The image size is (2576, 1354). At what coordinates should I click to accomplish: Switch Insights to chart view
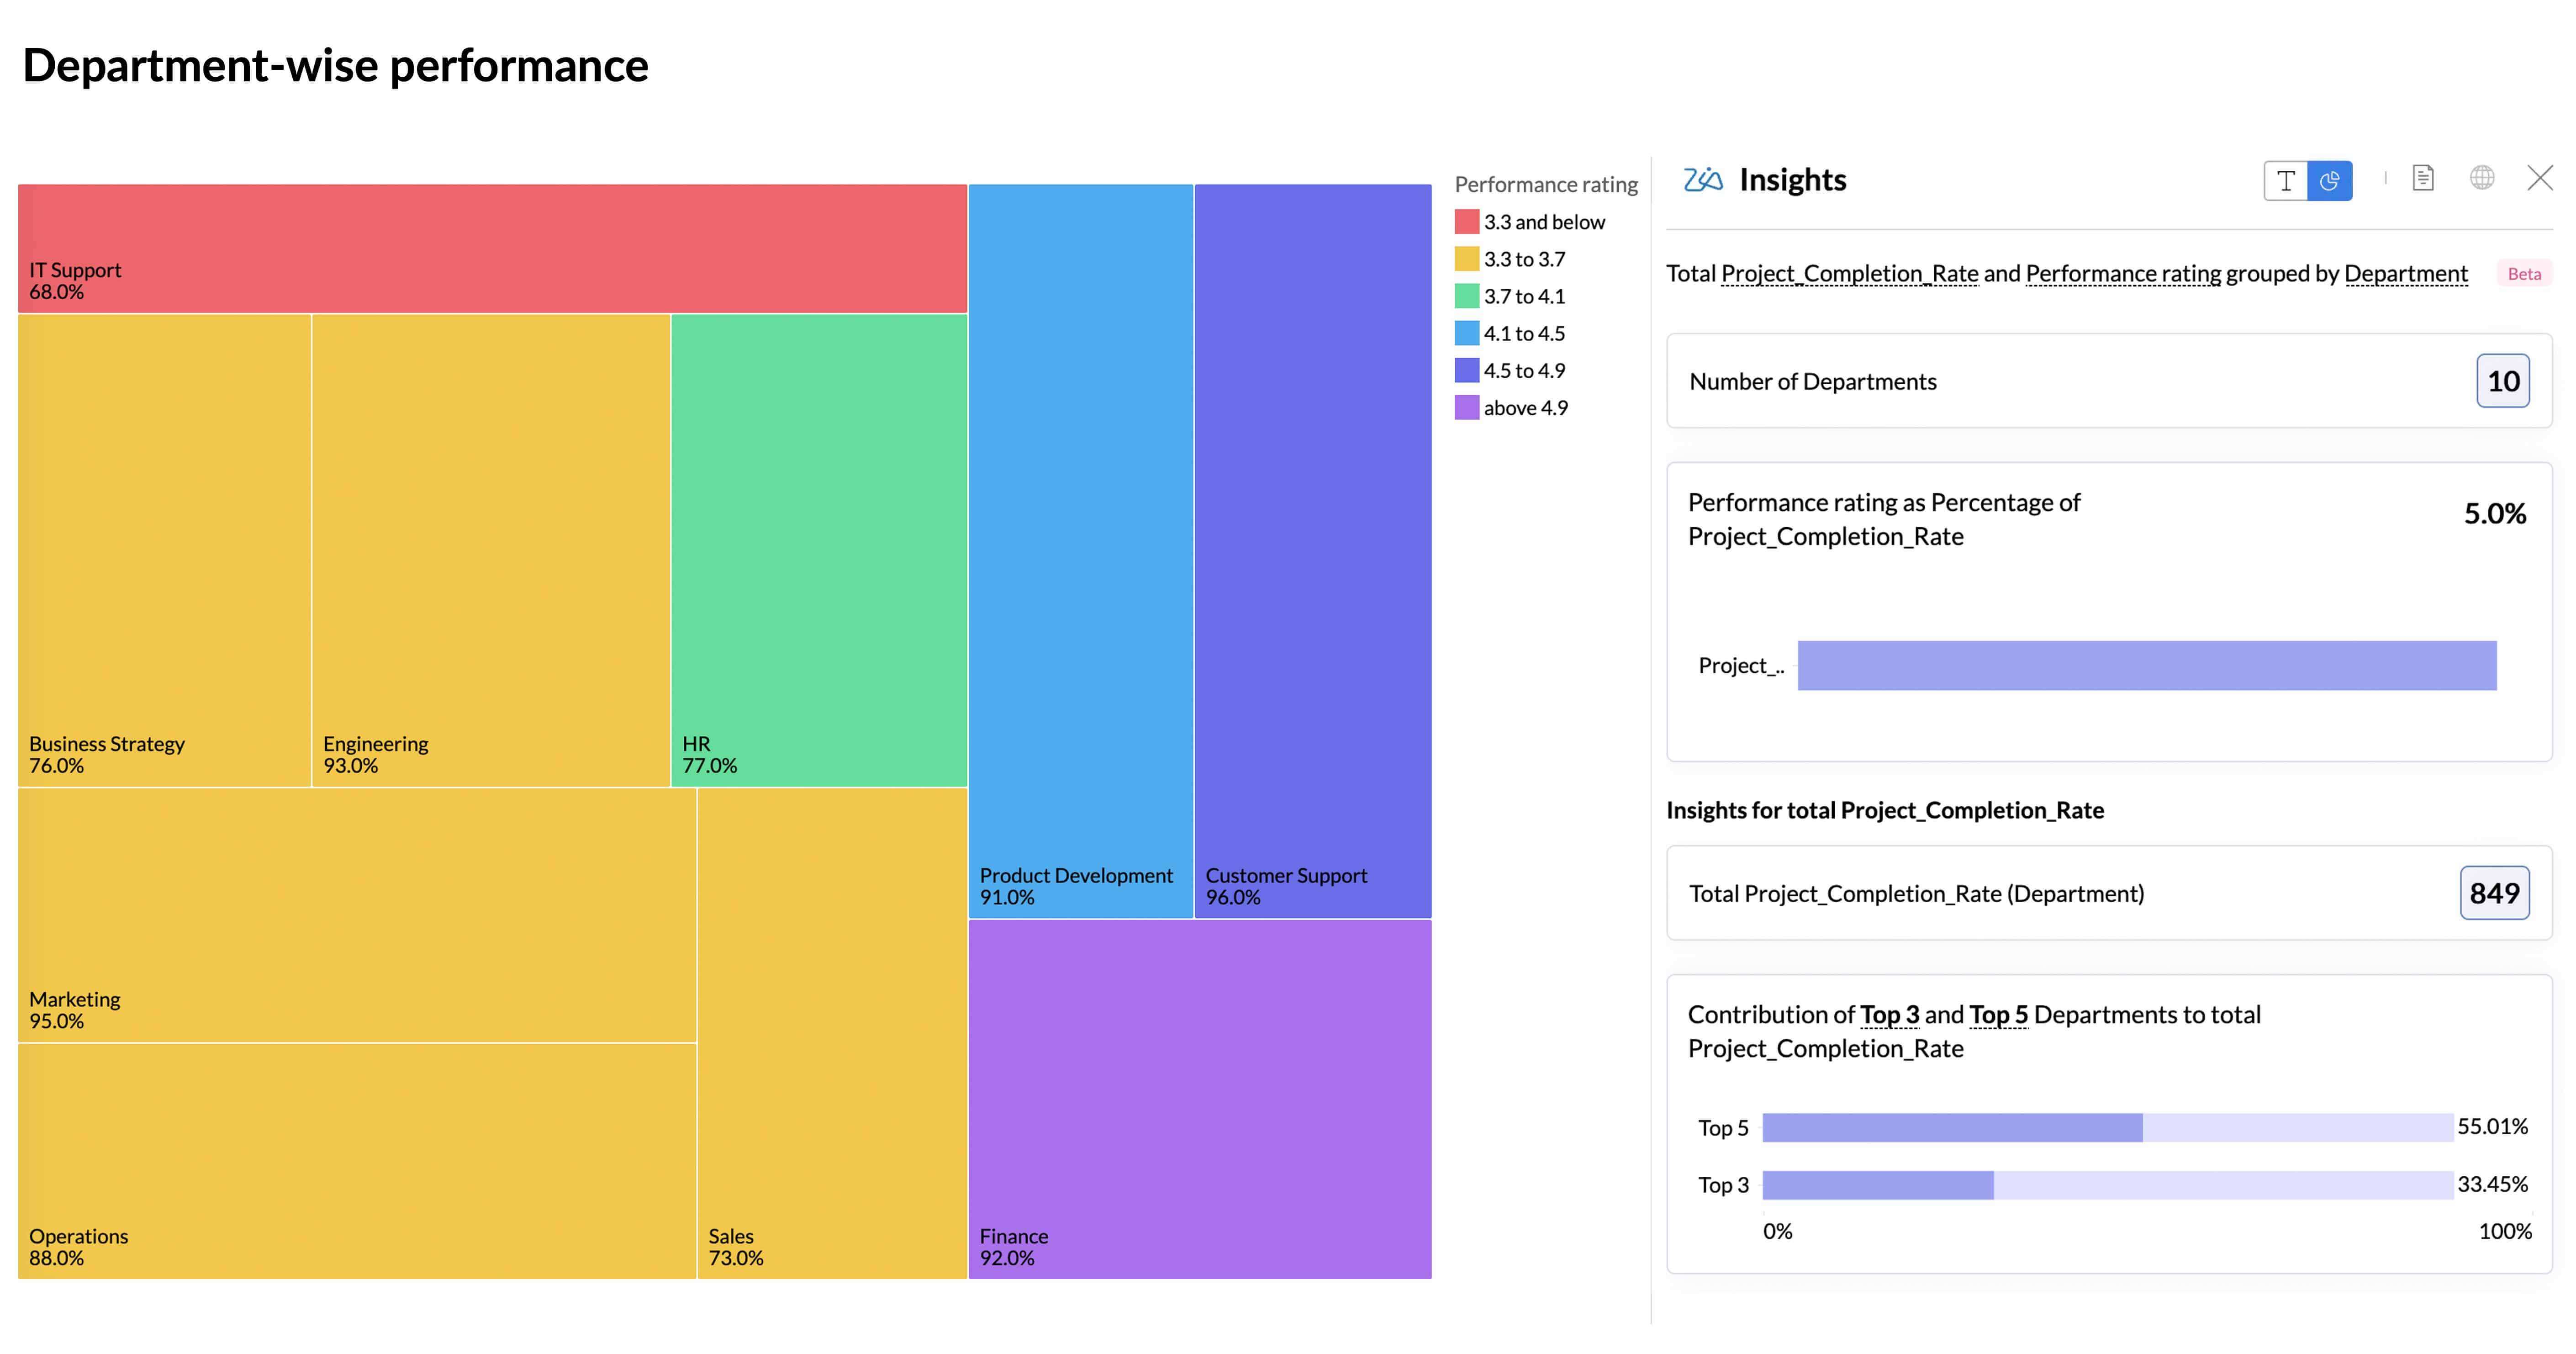coord(2330,181)
